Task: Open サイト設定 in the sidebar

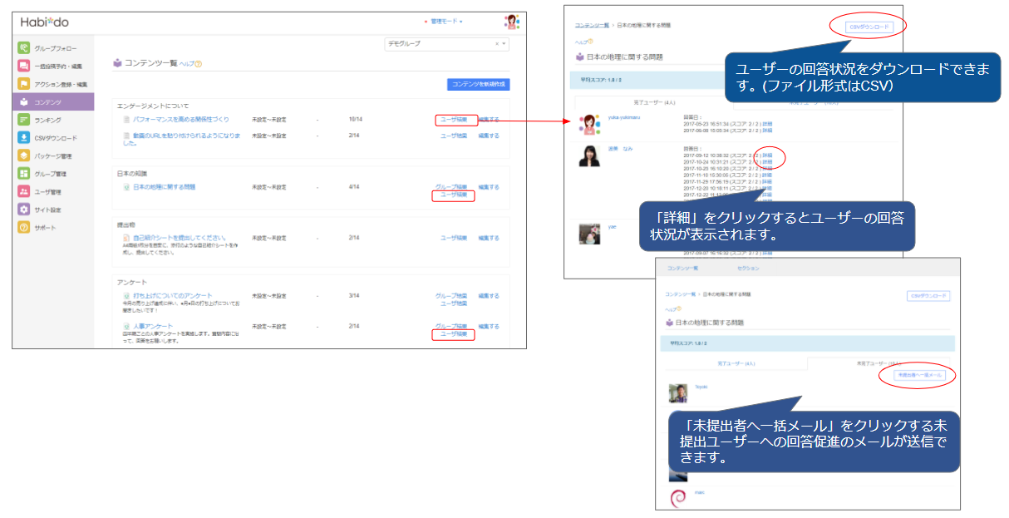Action: point(55,210)
